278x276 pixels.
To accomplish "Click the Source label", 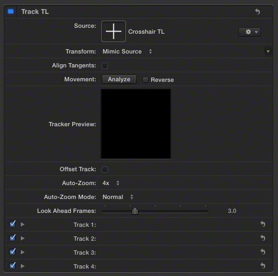I will click(85, 26).
